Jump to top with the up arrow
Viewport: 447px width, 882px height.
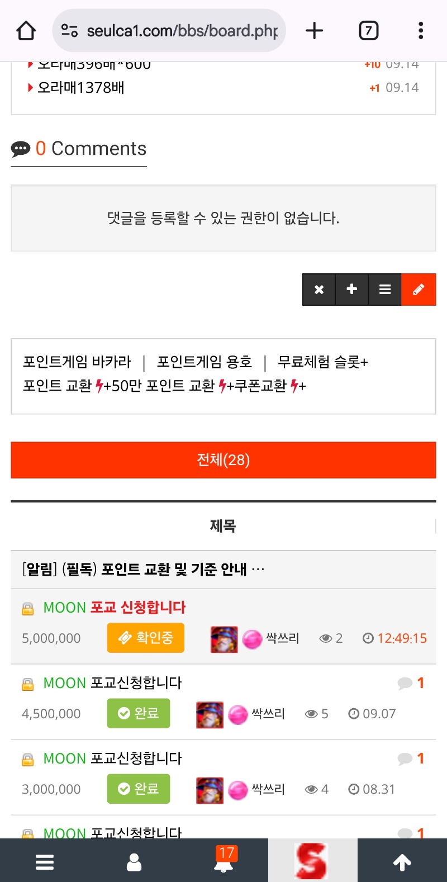[x=402, y=862]
